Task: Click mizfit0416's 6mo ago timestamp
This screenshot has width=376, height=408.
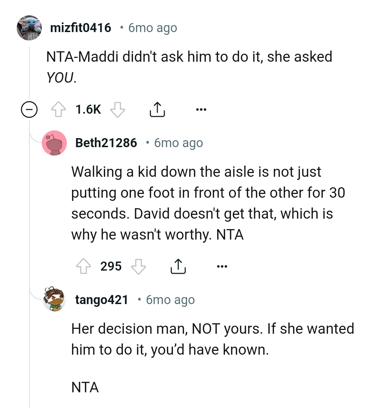Action: (x=152, y=28)
